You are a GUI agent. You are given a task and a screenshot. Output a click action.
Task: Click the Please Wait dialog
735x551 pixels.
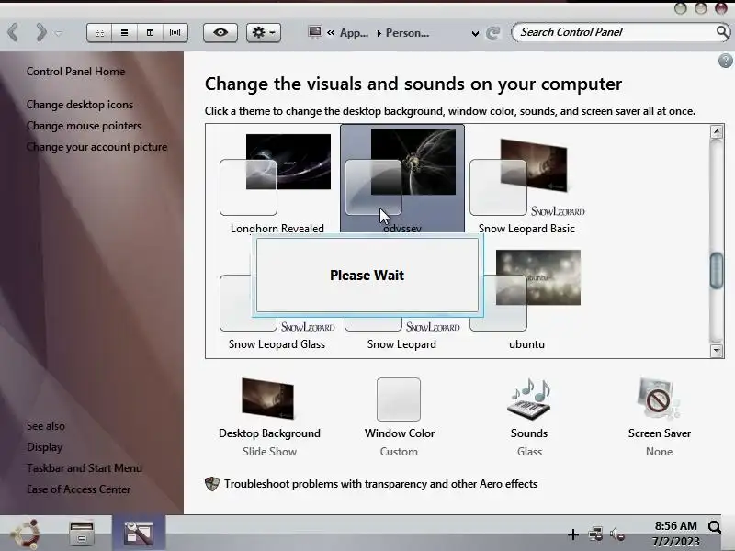click(x=367, y=275)
